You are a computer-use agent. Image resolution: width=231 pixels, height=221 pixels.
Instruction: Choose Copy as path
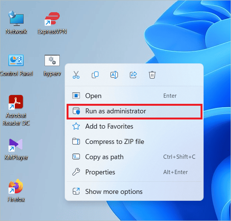(134, 157)
